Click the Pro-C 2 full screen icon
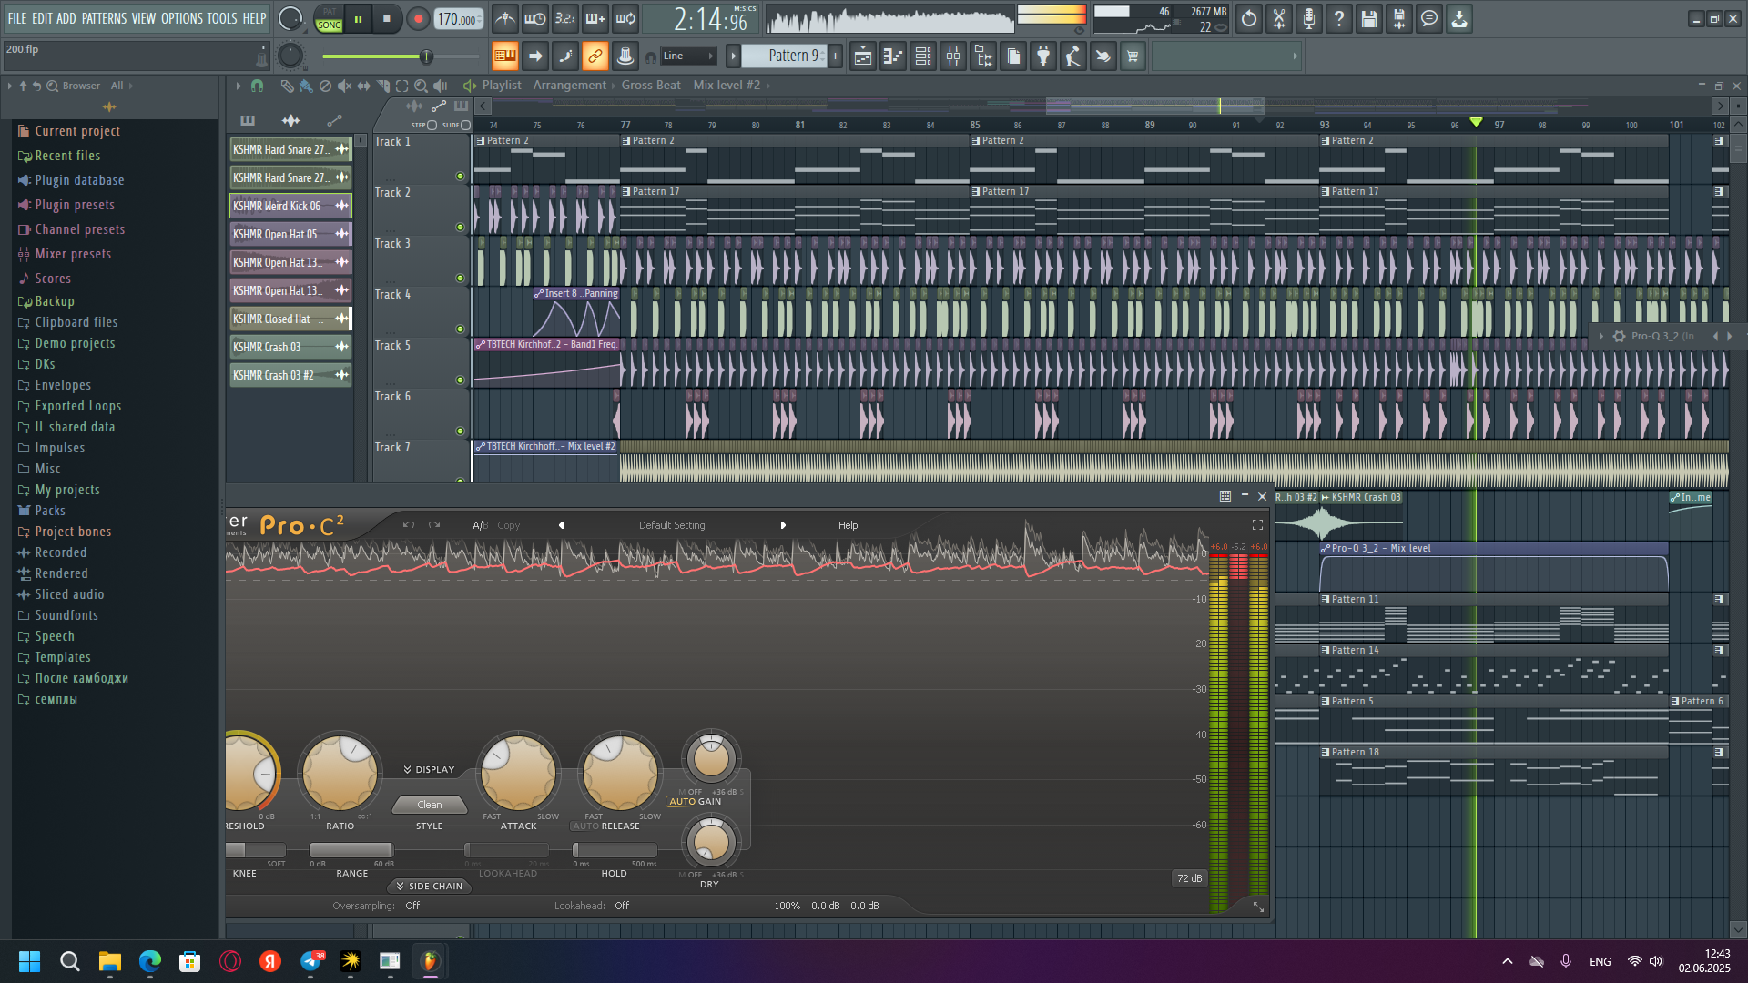Screen dimensions: 1748x983 (1257, 525)
